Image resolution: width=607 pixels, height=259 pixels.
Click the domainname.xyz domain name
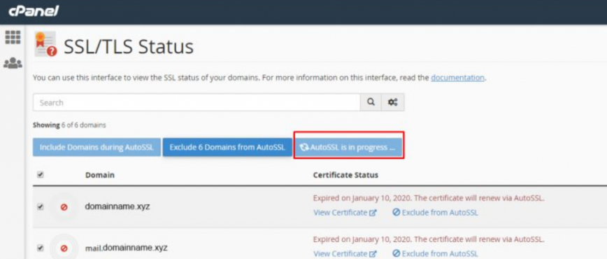117,206
